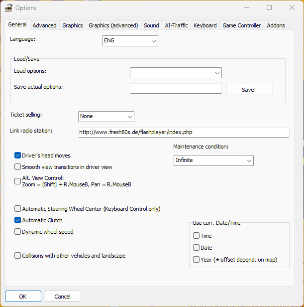Toggle the Automatic Clutch checkbox

point(18,220)
